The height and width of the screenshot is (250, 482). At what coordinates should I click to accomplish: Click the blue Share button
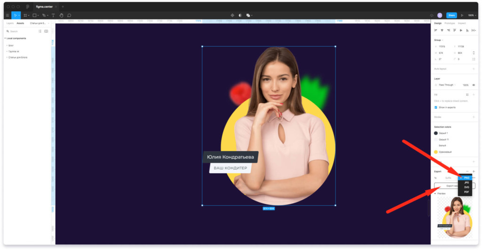pyautogui.click(x=451, y=15)
